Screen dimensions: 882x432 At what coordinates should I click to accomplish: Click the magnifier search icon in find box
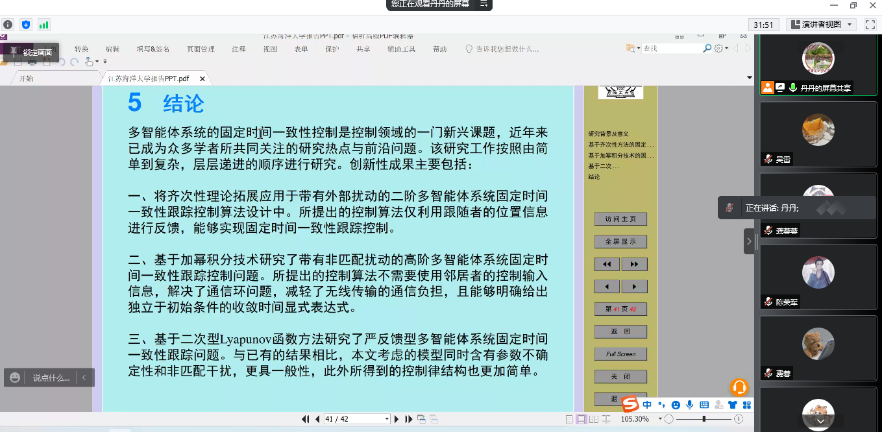707,49
